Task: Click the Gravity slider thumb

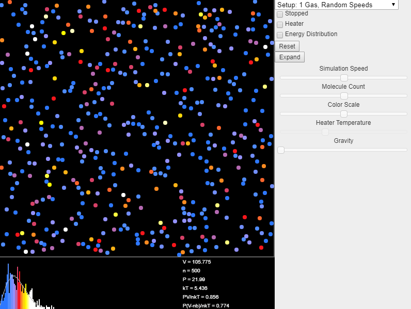Action: coord(281,150)
